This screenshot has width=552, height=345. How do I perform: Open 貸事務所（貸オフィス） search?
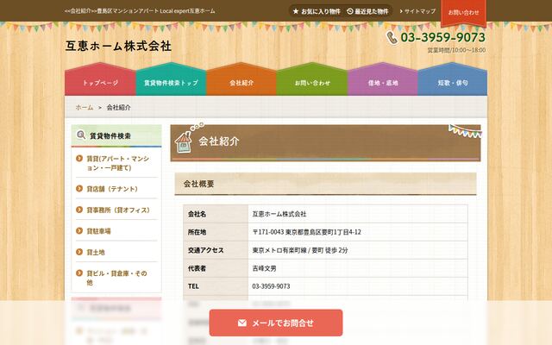point(118,210)
